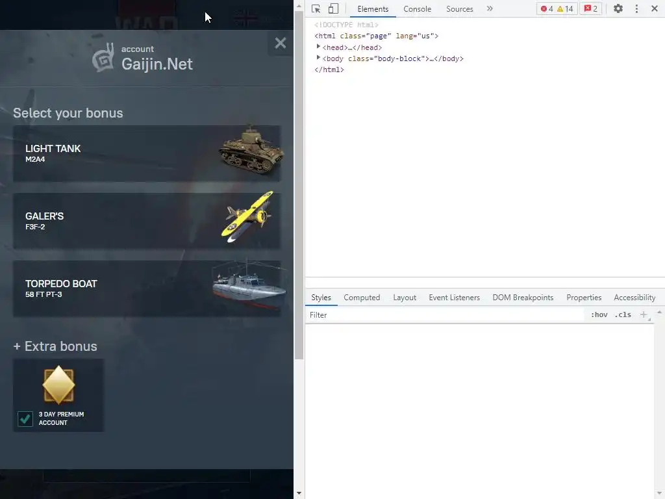Image resolution: width=665 pixels, height=499 pixels.
Task: Toggle the :hov element state button
Action: click(x=599, y=315)
